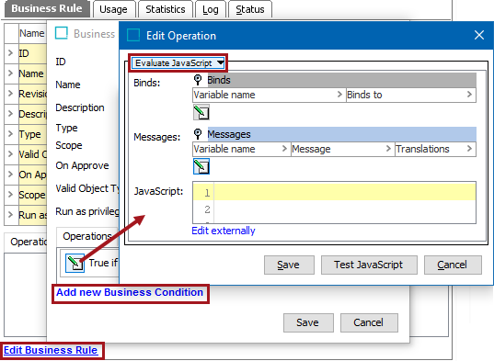Switch to the Usage tab

tap(113, 9)
